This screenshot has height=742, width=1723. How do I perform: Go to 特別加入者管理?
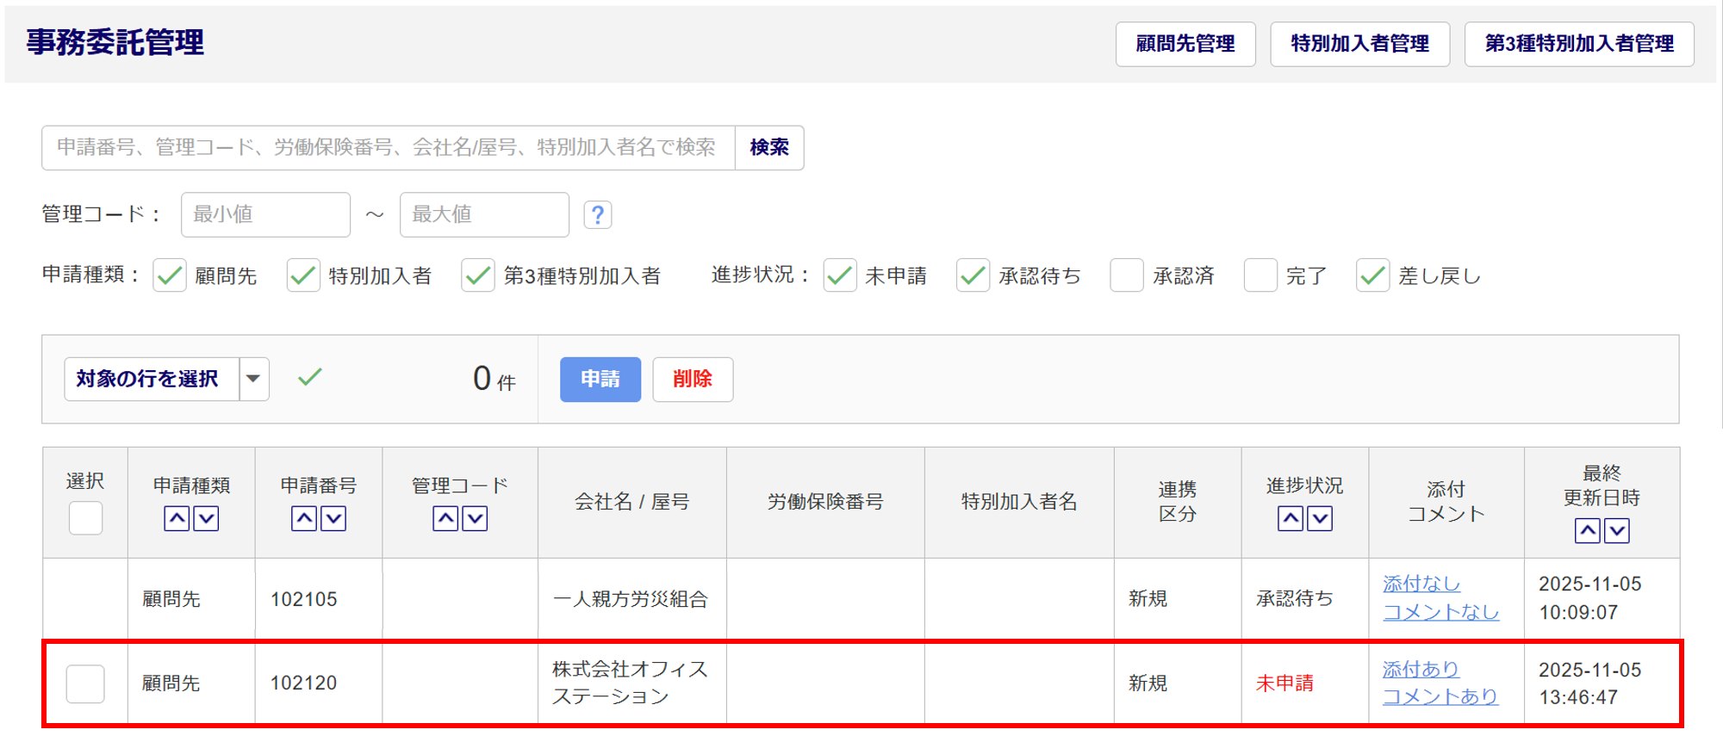(x=1359, y=44)
